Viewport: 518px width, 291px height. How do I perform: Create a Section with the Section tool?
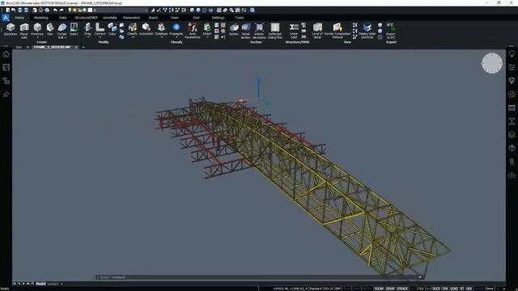click(234, 29)
